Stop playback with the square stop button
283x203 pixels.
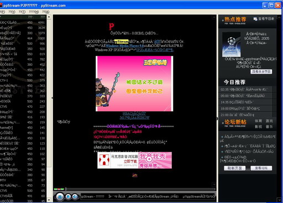point(68,196)
